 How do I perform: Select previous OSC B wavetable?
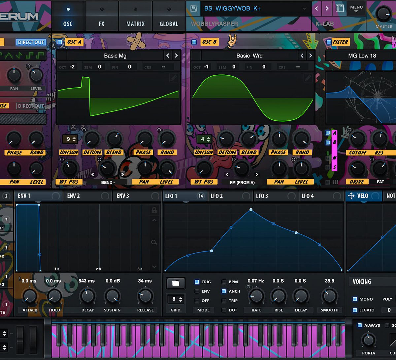coord(302,56)
